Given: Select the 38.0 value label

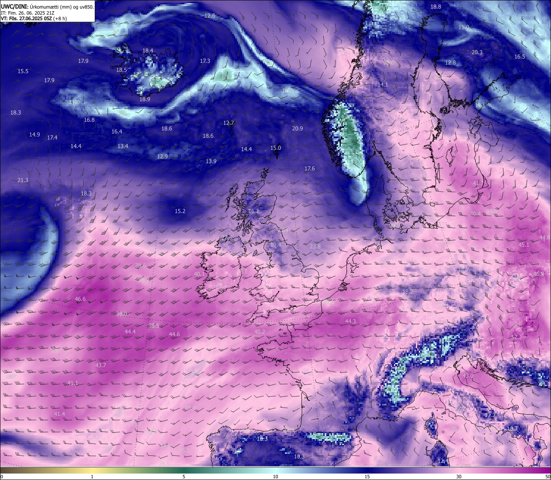Looking at the screenshot, I should click(121, 314).
